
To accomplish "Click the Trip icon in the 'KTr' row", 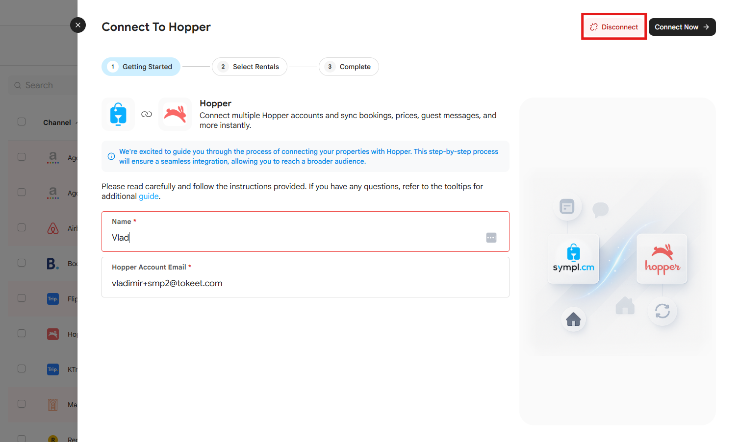I will (53, 369).
